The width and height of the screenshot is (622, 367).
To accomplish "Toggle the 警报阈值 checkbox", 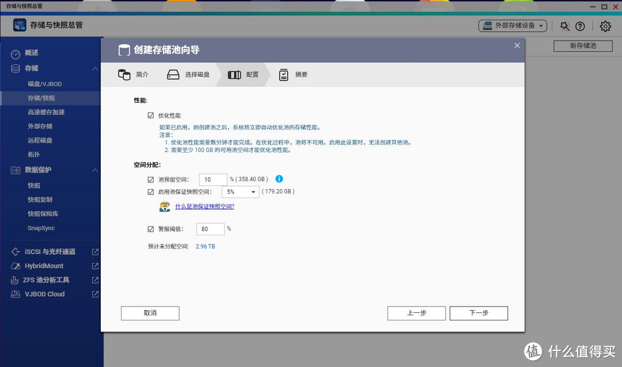I will (x=151, y=228).
